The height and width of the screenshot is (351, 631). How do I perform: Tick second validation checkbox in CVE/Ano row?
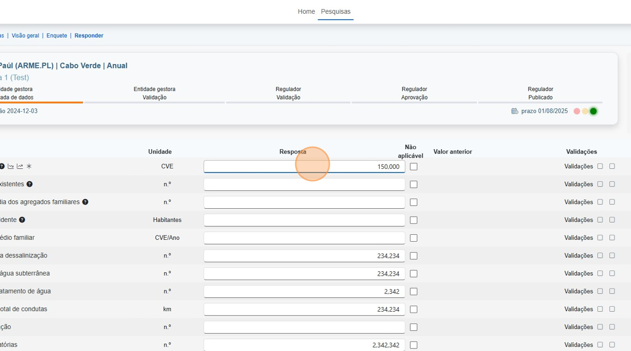click(612, 238)
